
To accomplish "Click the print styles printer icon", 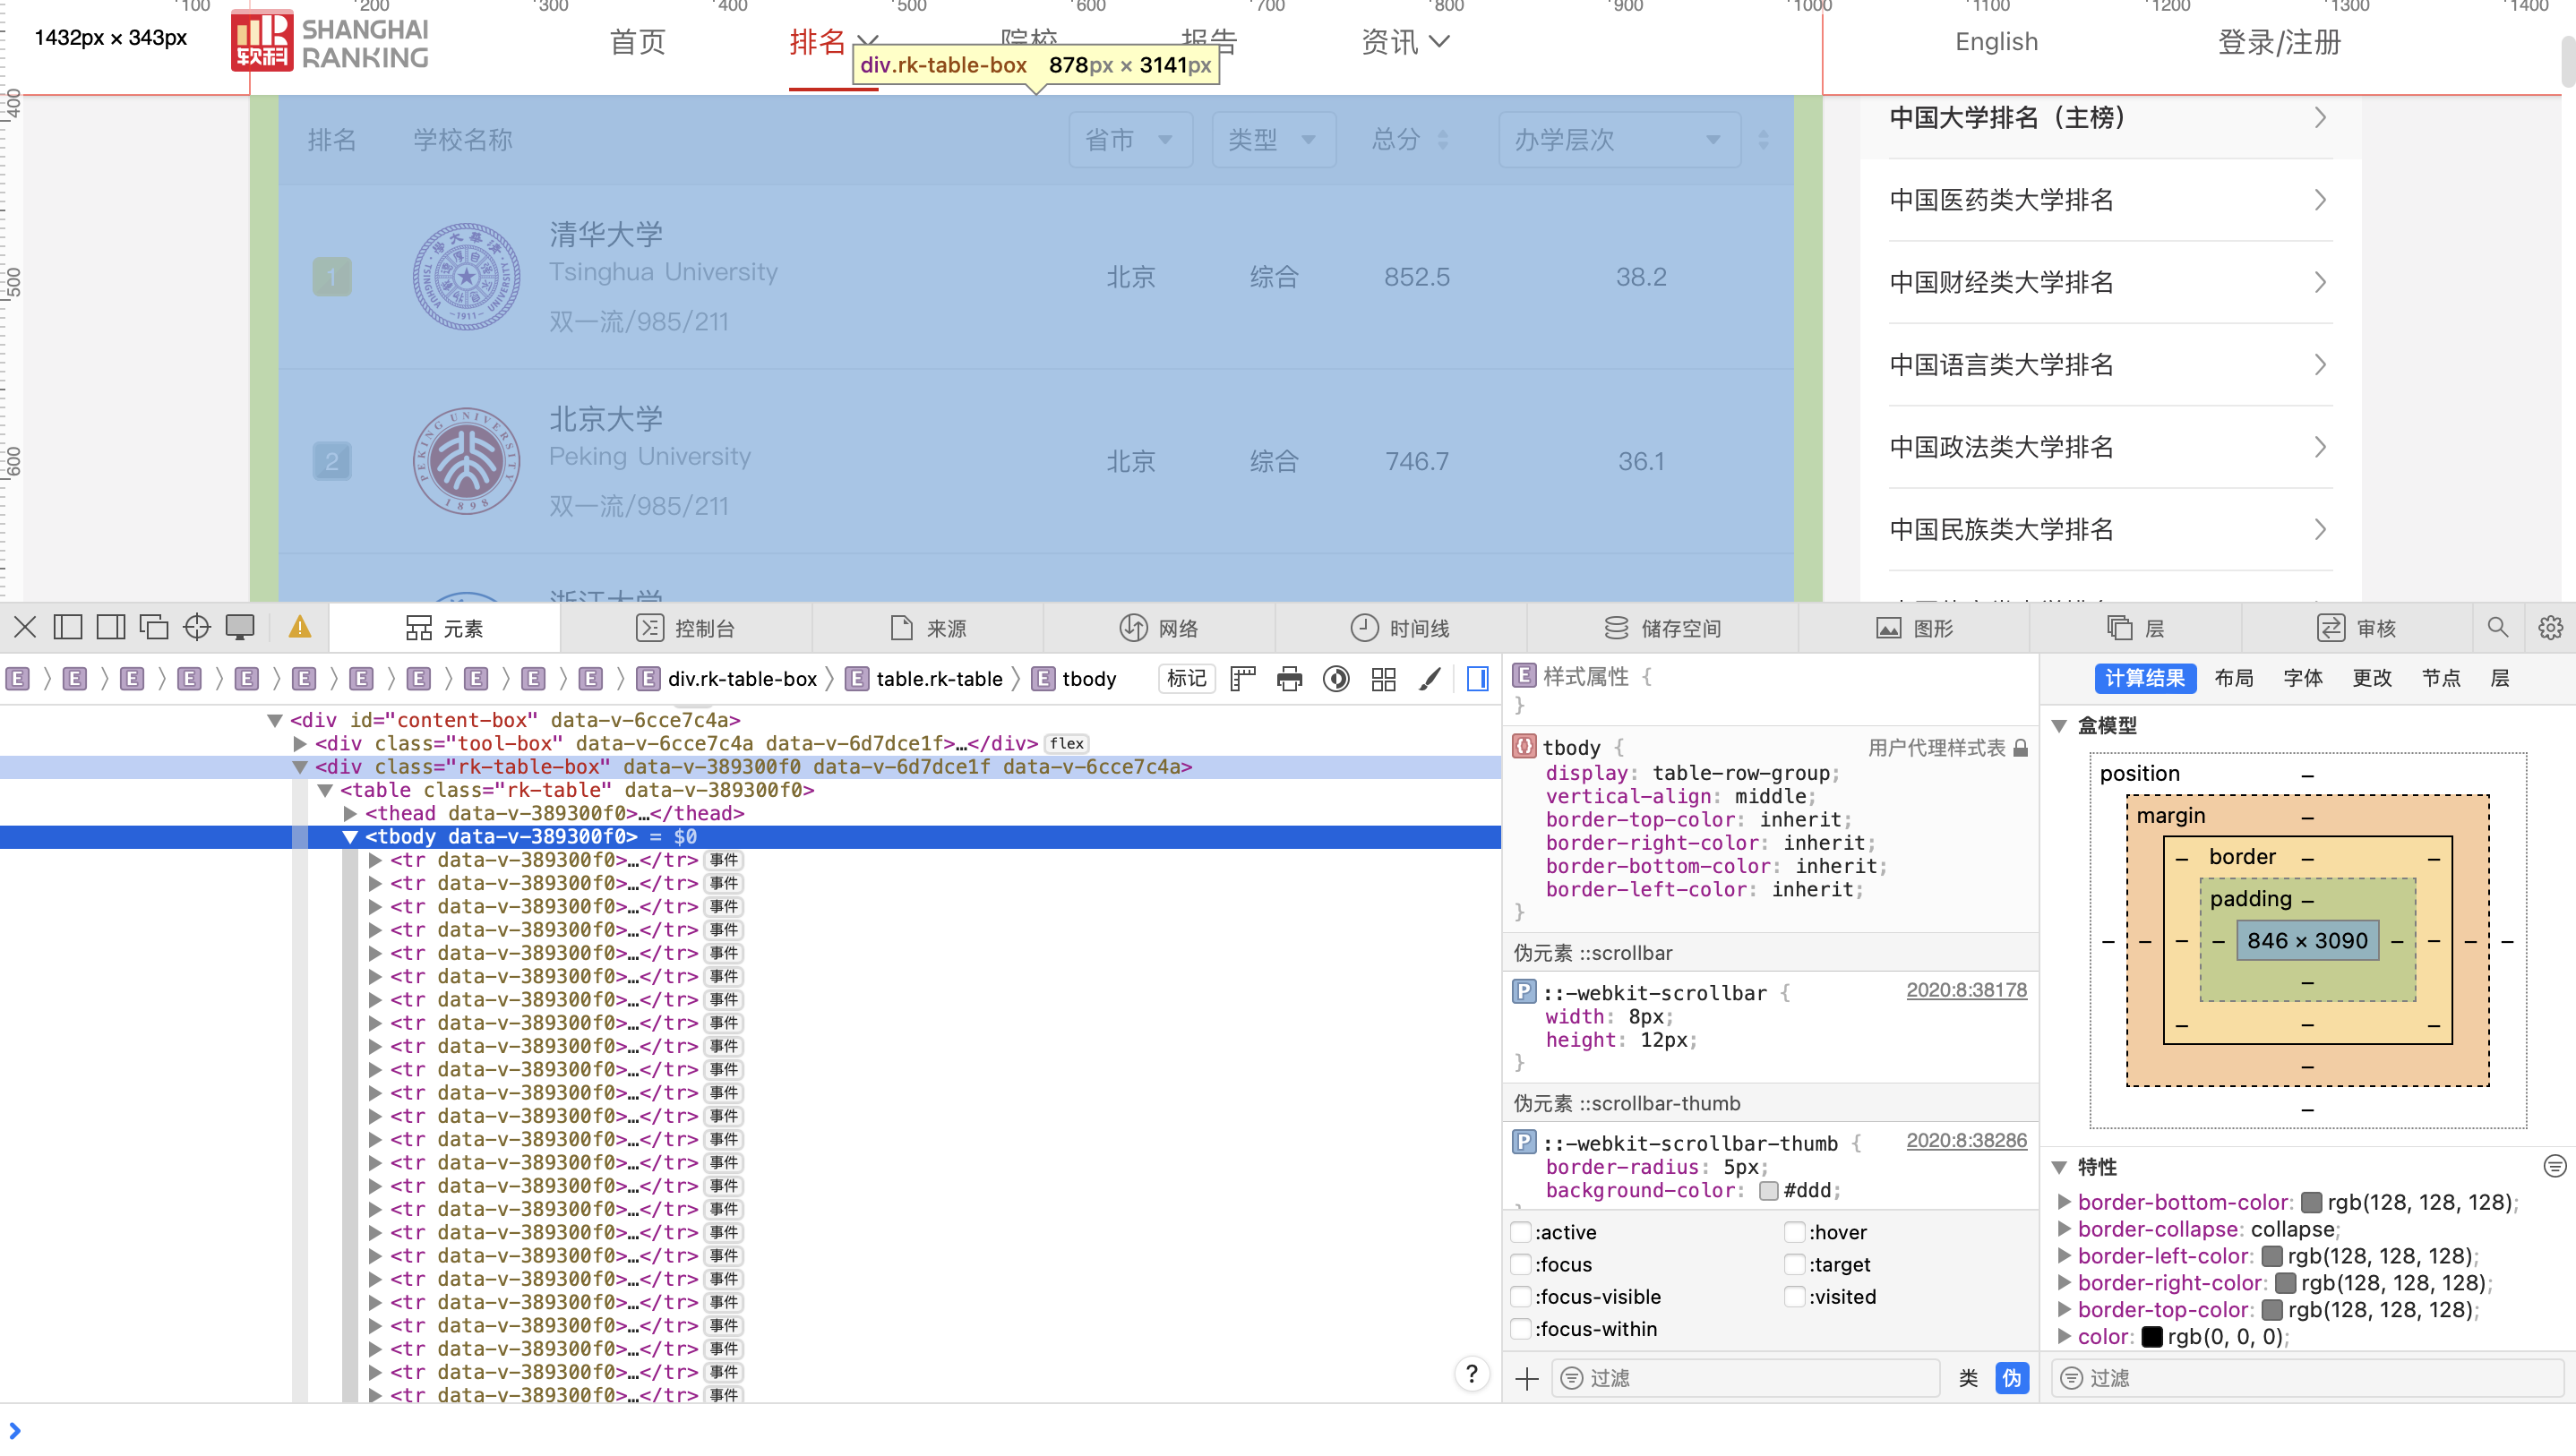I will pos(1289,679).
